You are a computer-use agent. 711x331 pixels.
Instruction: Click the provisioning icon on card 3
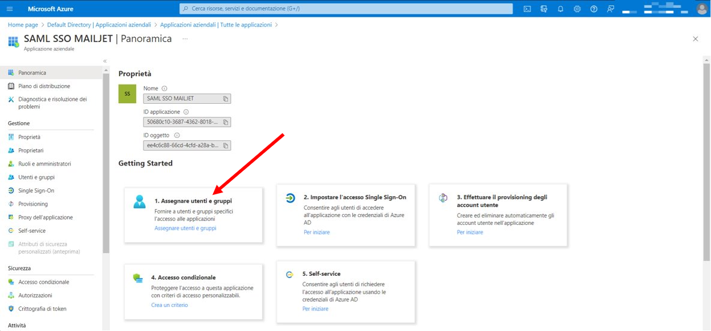click(443, 198)
